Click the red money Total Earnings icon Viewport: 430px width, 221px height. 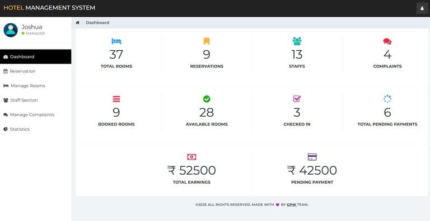point(191,157)
